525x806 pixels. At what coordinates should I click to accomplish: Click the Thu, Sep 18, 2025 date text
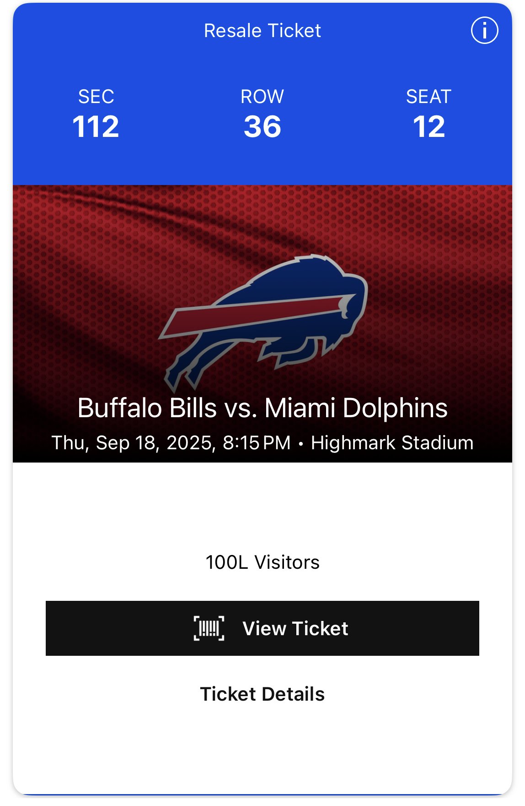click(x=133, y=443)
